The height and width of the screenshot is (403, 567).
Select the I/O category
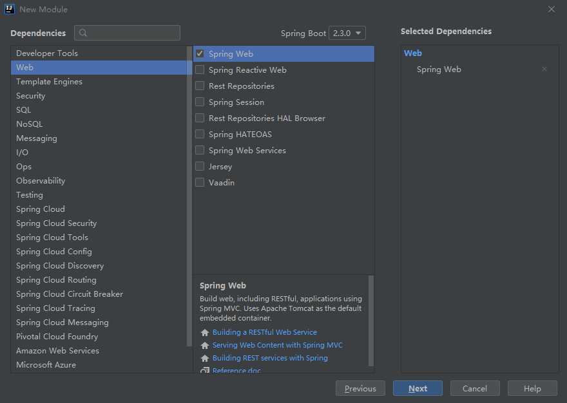99,152
